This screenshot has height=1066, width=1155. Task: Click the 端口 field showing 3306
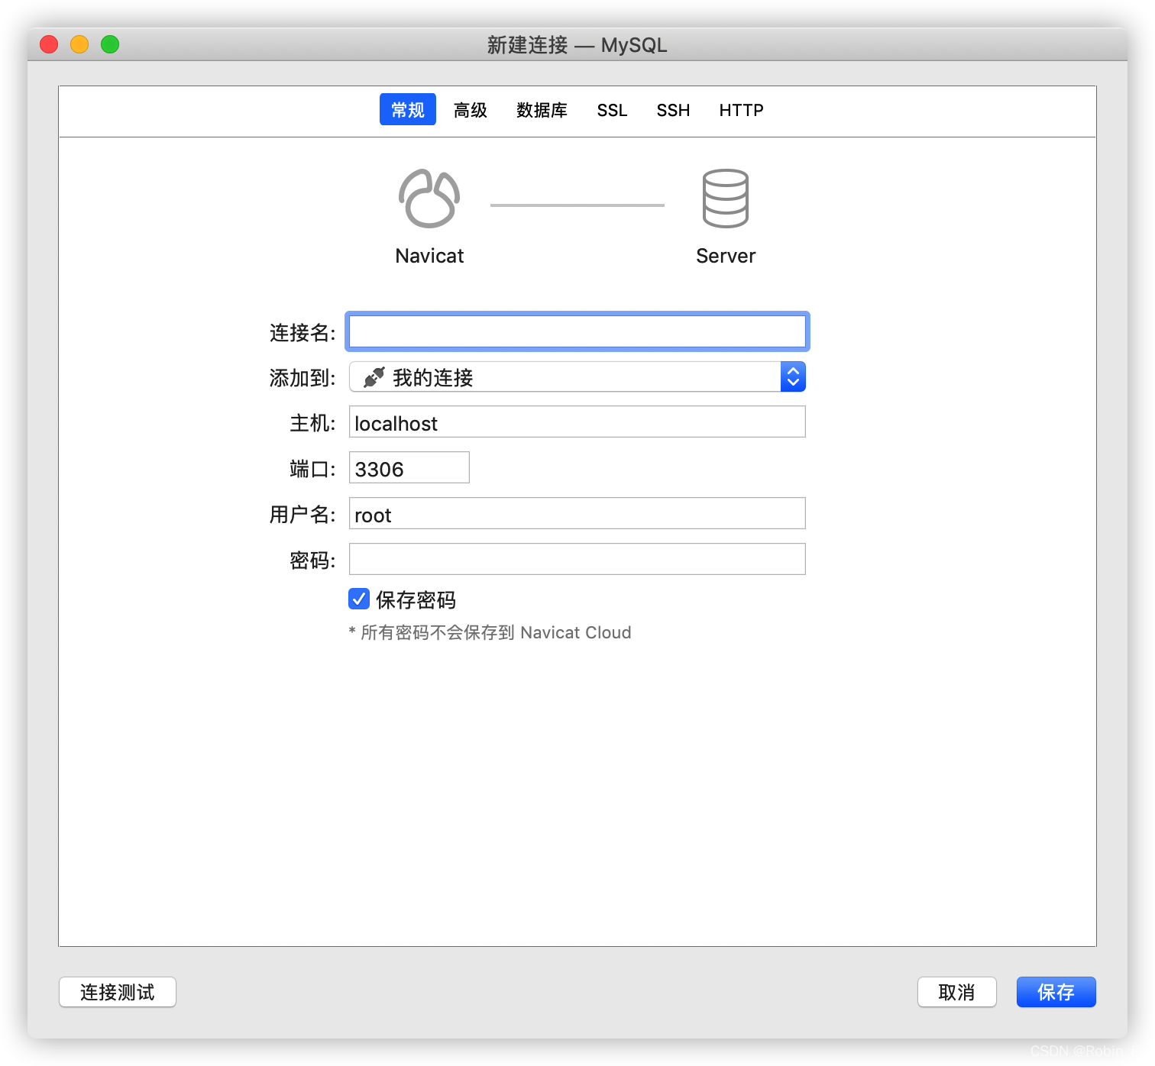click(409, 467)
